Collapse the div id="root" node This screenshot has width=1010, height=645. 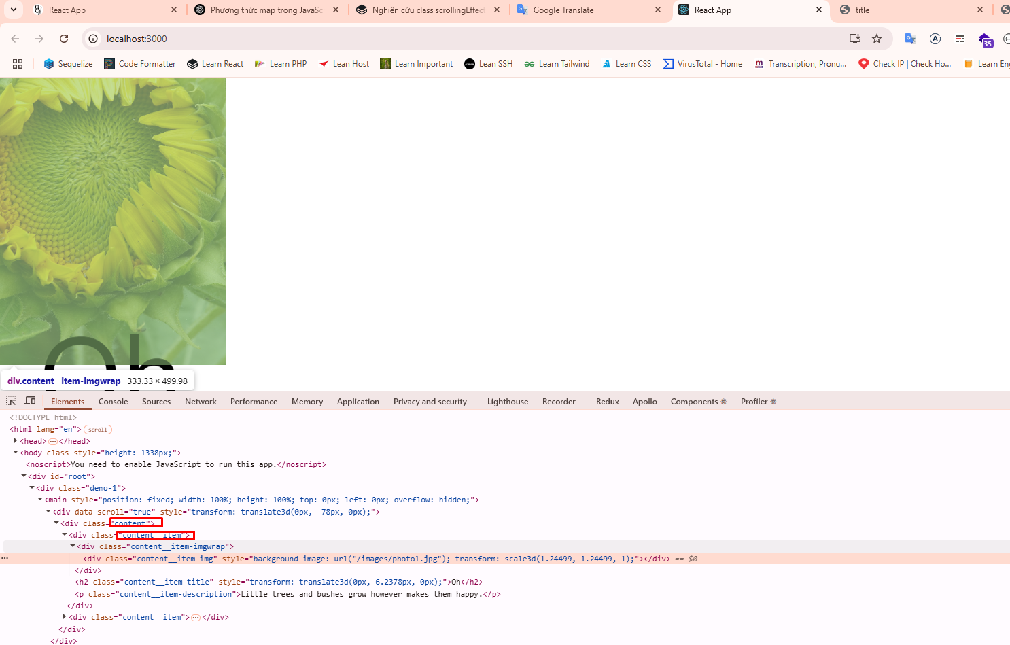point(24,476)
